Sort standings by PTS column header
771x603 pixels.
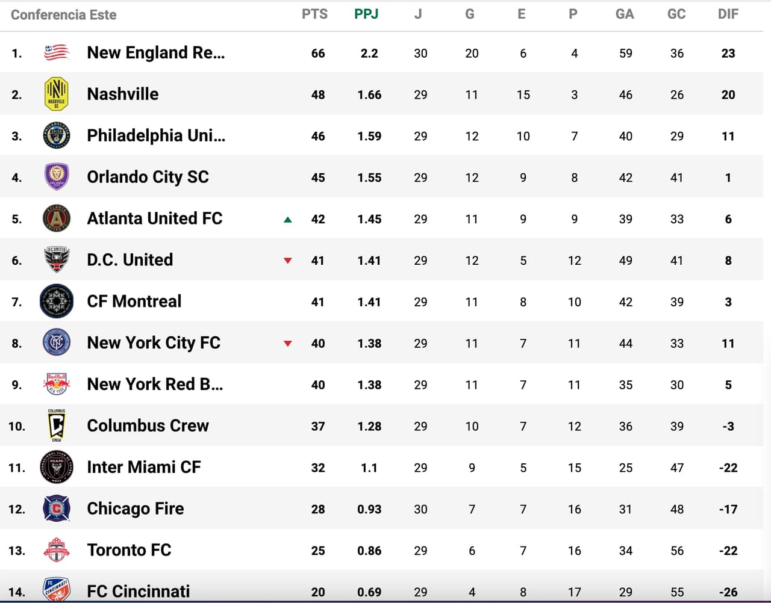pyautogui.click(x=314, y=14)
